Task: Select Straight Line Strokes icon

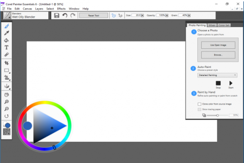Action: click(x=120, y=16)
